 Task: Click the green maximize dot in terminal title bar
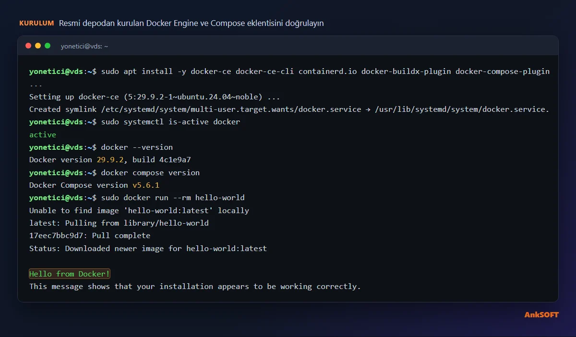(48, 46)
